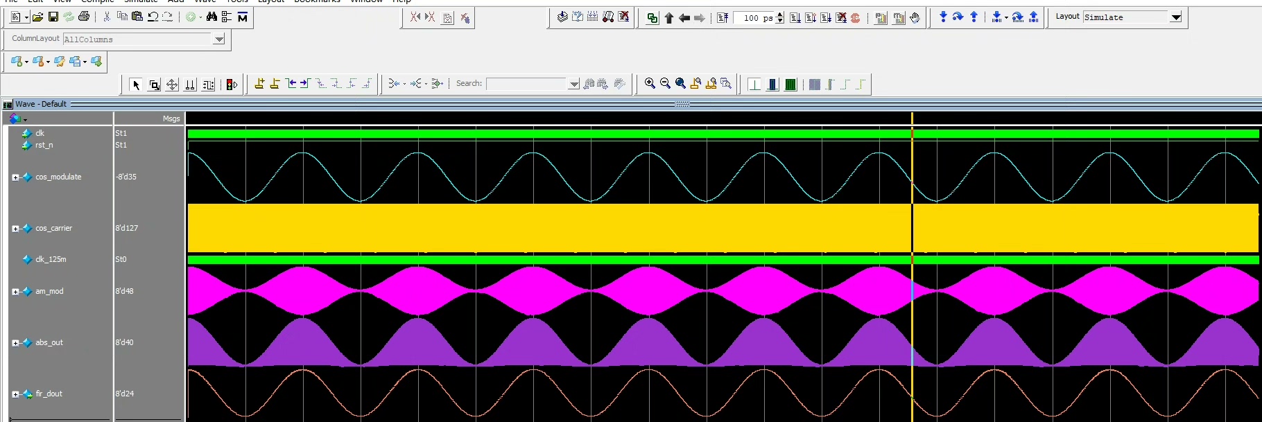Image resolution: width=1262 pixels, height=422 pixels.
Task: Click the wave Search input field
Action: tap(528, 84)
